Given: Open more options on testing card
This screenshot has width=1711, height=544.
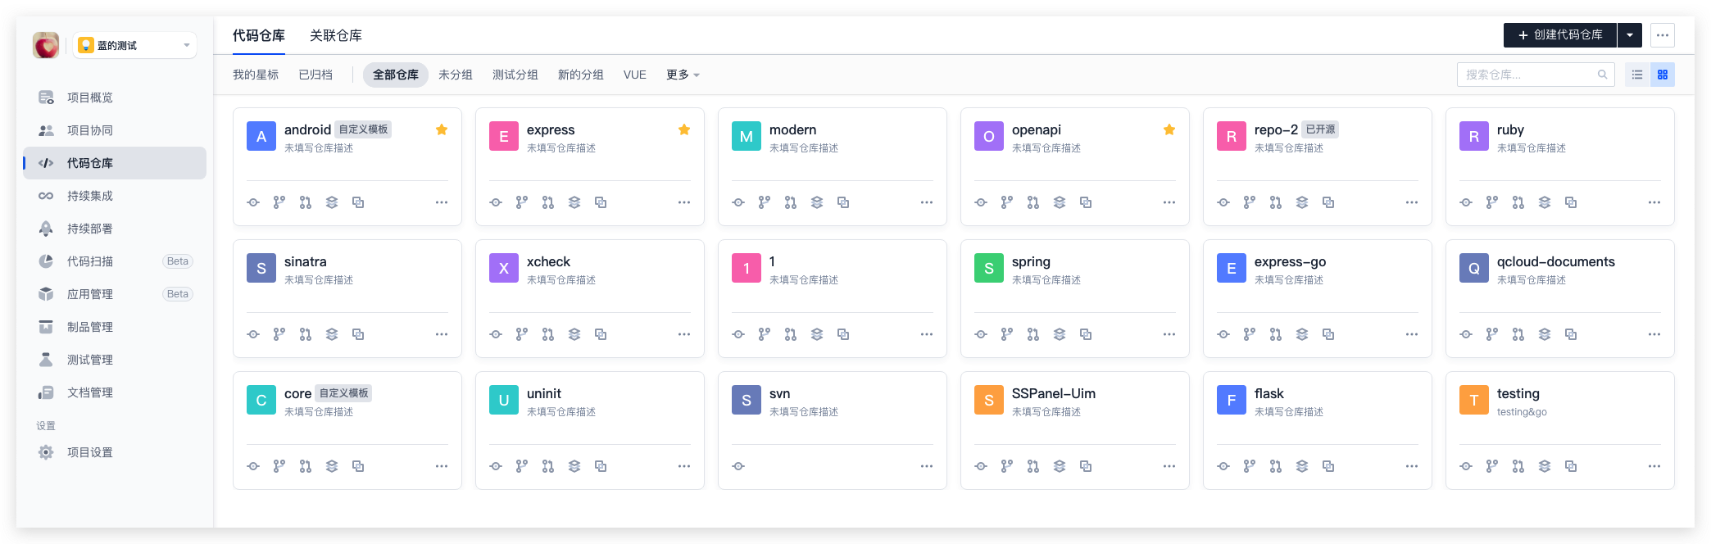Looking at the screenshot, I should (x=1654, y=466).
